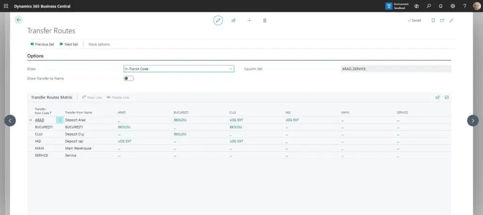Open row menu dots for ARAD
Image resolution: width=483 pixels, height=215 pixels.
pyautogui.click(x=60, y=120)
